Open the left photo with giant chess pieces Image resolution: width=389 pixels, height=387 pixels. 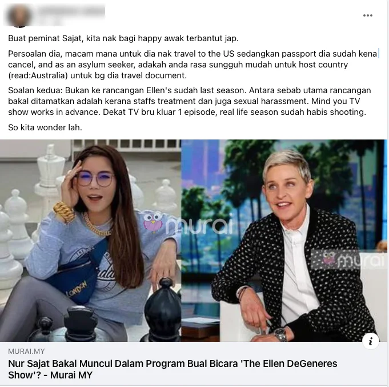click(91, 240)
